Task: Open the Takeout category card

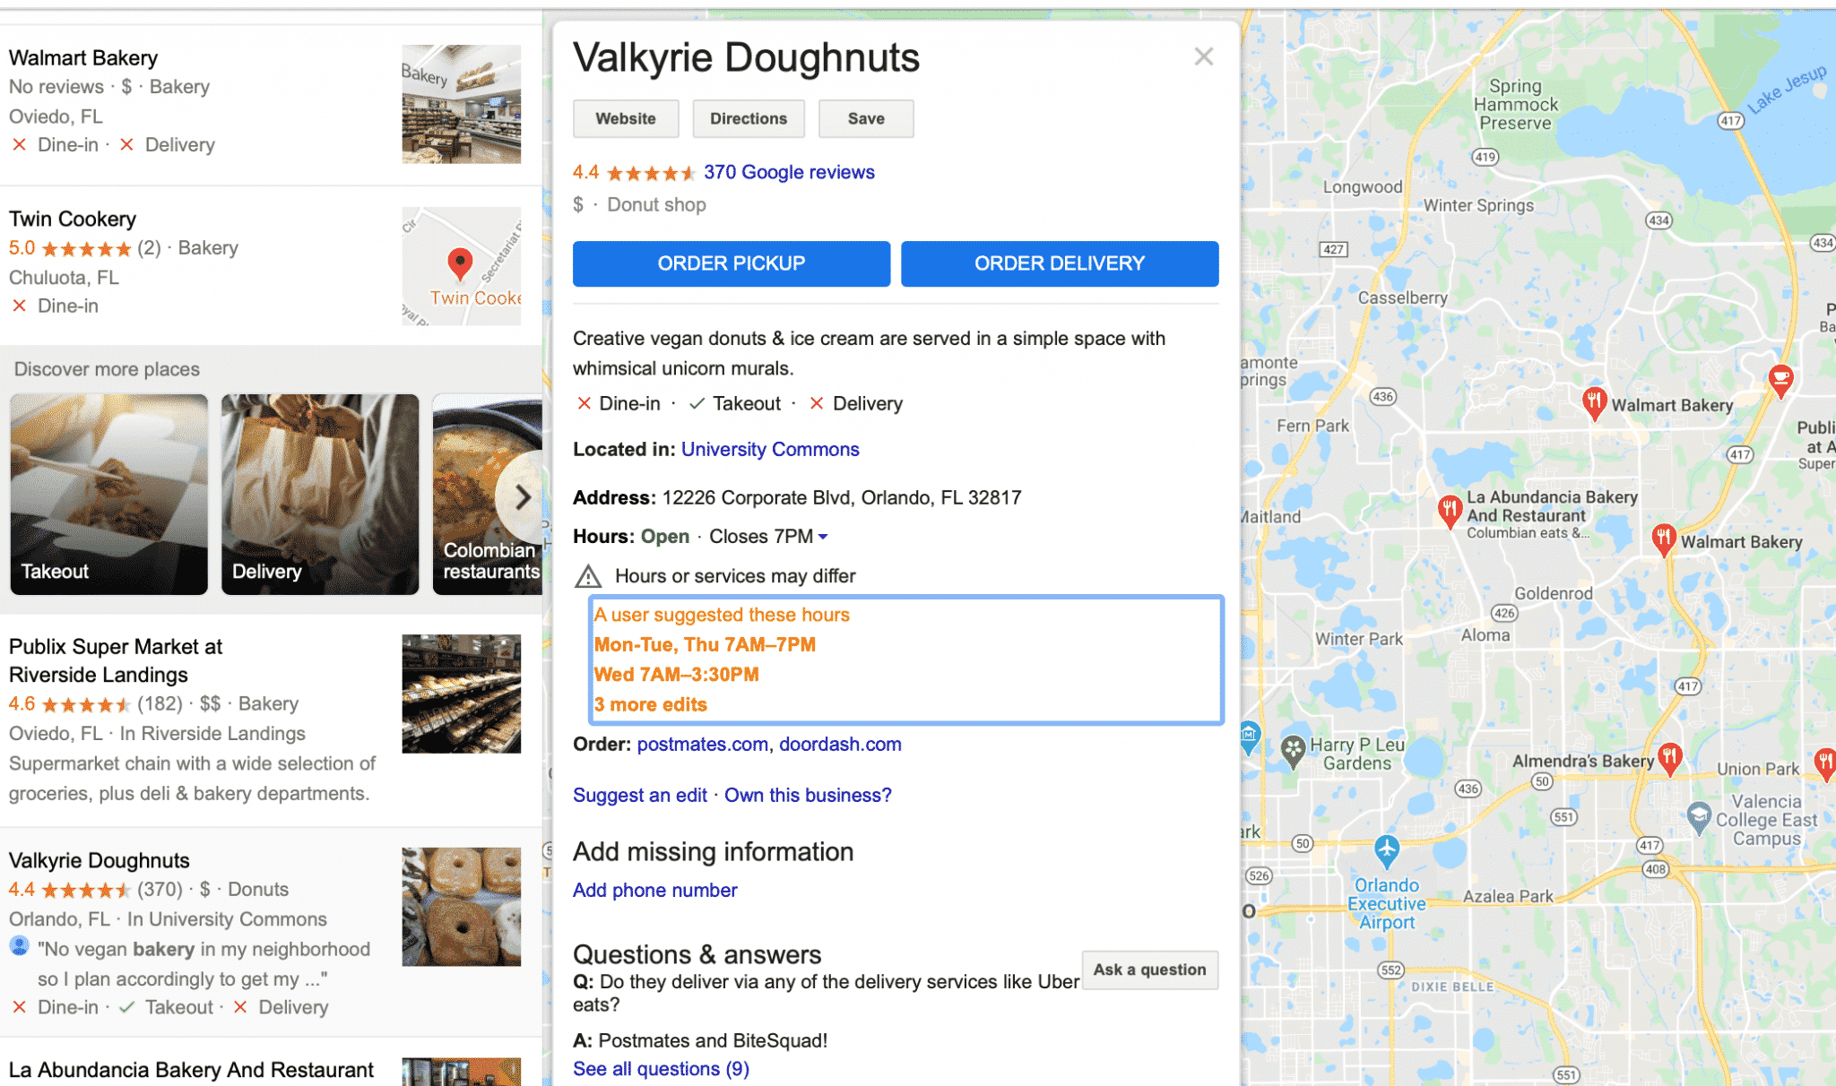Action: coord(108,495)
